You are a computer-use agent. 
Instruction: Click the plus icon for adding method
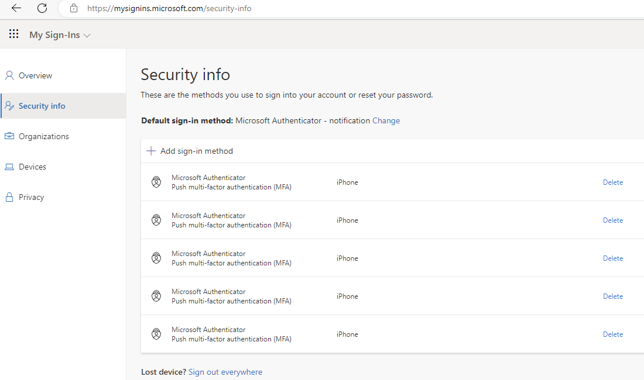150,151
